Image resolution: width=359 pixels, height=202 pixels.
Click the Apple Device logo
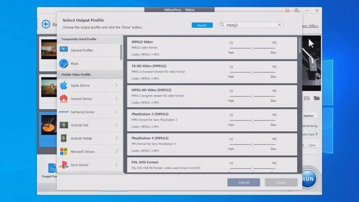click(63, 85)
